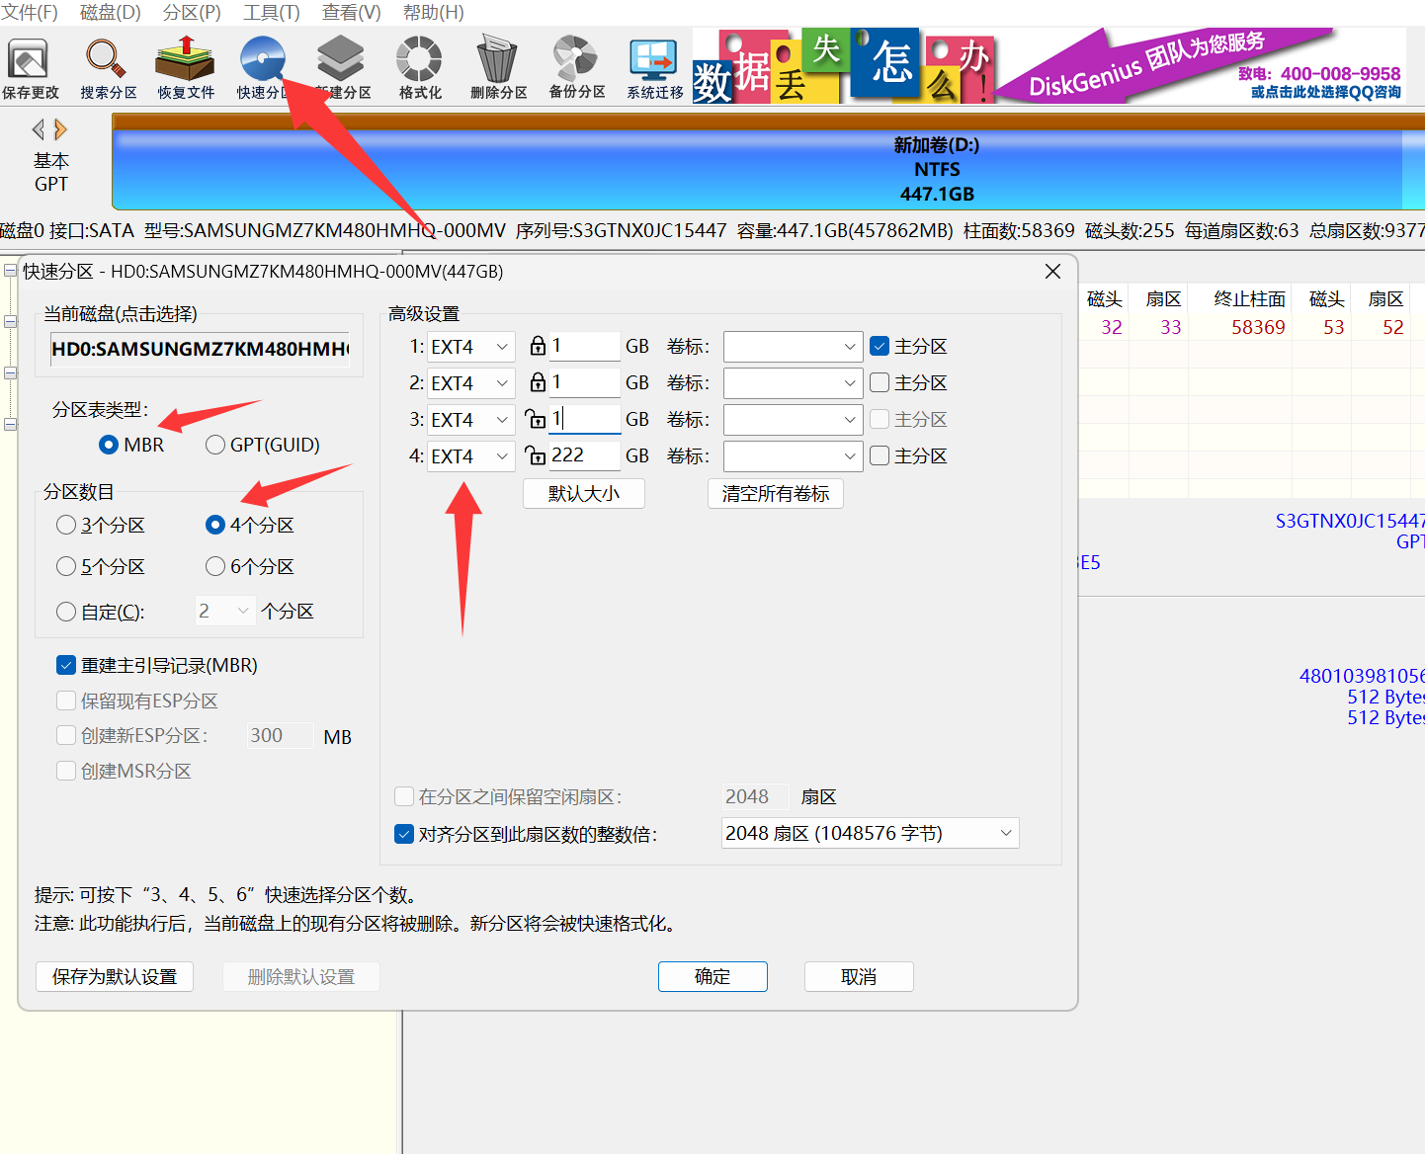Click the 默认大小 button

pos(583,493)
